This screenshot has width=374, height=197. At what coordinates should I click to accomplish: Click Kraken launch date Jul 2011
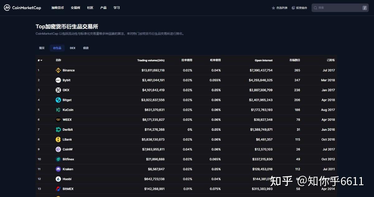[x=329, y=169]
